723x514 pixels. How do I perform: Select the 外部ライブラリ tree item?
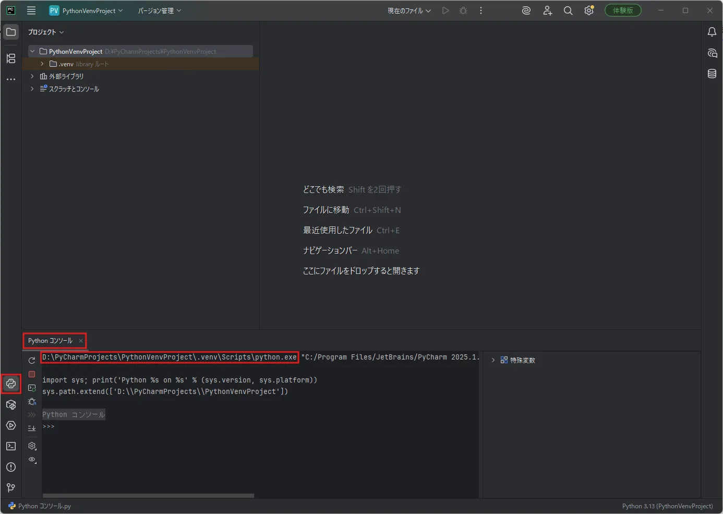pos(62,76)
